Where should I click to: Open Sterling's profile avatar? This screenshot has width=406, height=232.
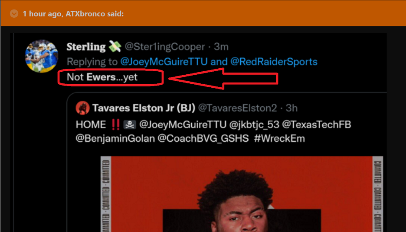point(42,56)
